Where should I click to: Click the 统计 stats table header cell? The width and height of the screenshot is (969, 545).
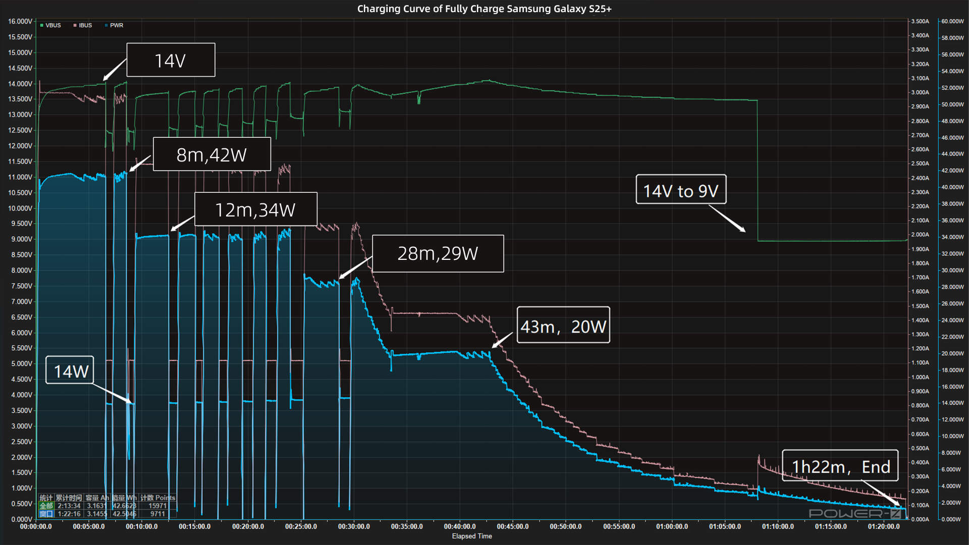46,498
